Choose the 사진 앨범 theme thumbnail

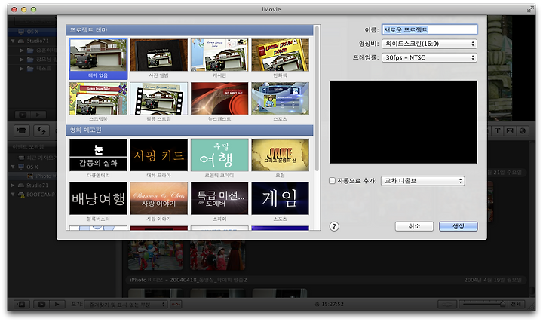coord(159,55)
